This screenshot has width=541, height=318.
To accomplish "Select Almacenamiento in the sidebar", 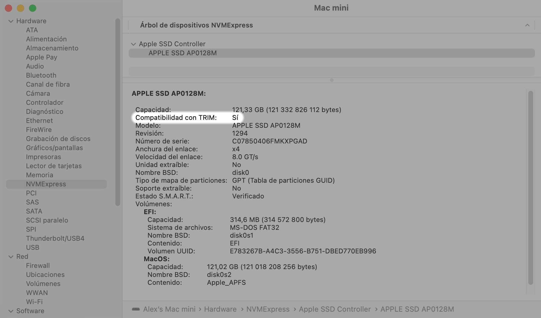I will point(52,48).
